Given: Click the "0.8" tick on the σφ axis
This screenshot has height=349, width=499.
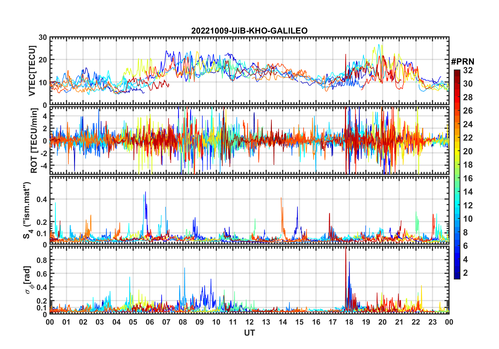Looking at the screenshot, I should click(42, 260).
